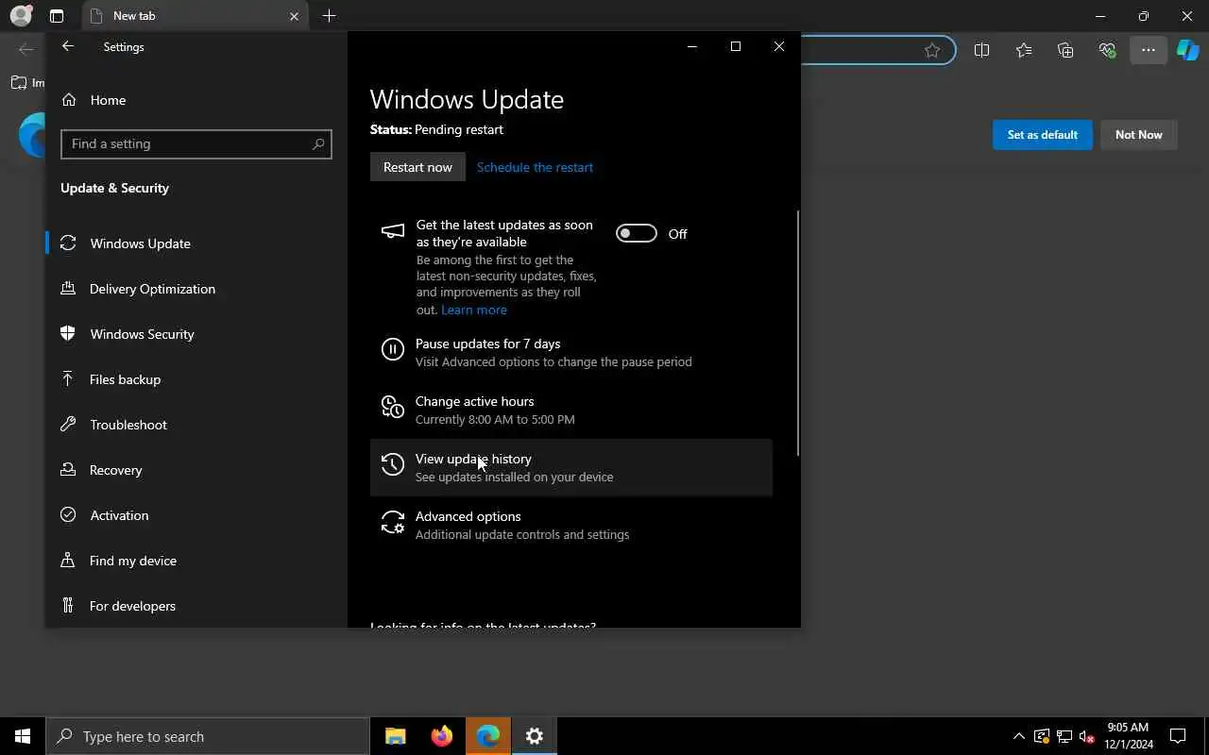The height and width of the screenshot is (755, 1209).
Task: Open Windows Security section
Action: tap(196, 334)
